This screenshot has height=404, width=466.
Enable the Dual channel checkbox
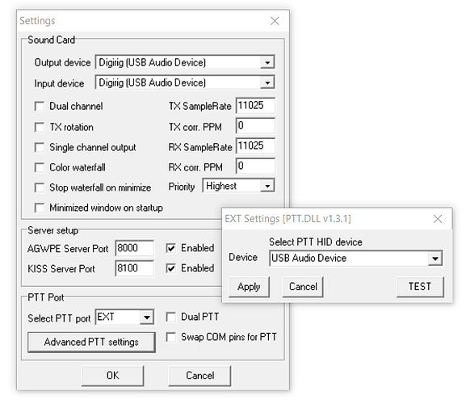(x=40, y=107)
